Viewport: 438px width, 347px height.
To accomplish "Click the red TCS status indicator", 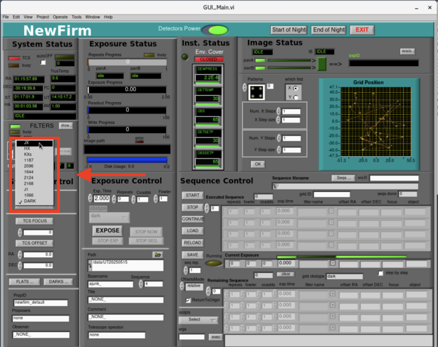I will [x=14, y=58].
